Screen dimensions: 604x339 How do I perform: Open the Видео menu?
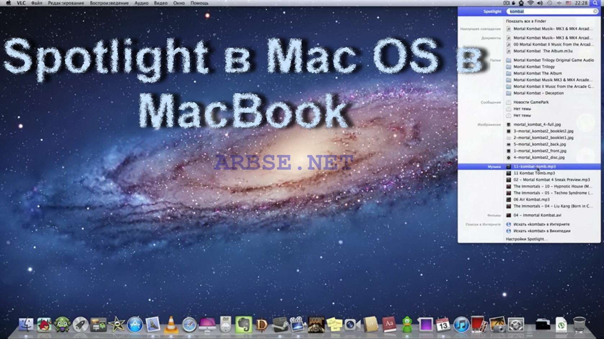tap(161, 3)
